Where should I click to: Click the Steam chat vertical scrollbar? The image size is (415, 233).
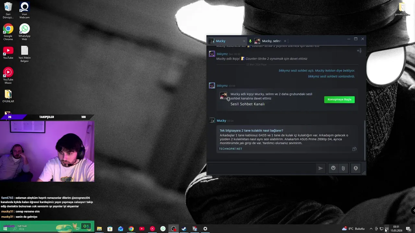(365, 140)
